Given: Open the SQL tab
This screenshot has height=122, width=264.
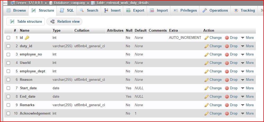Looking at the screenshot, I should point(67,10).
